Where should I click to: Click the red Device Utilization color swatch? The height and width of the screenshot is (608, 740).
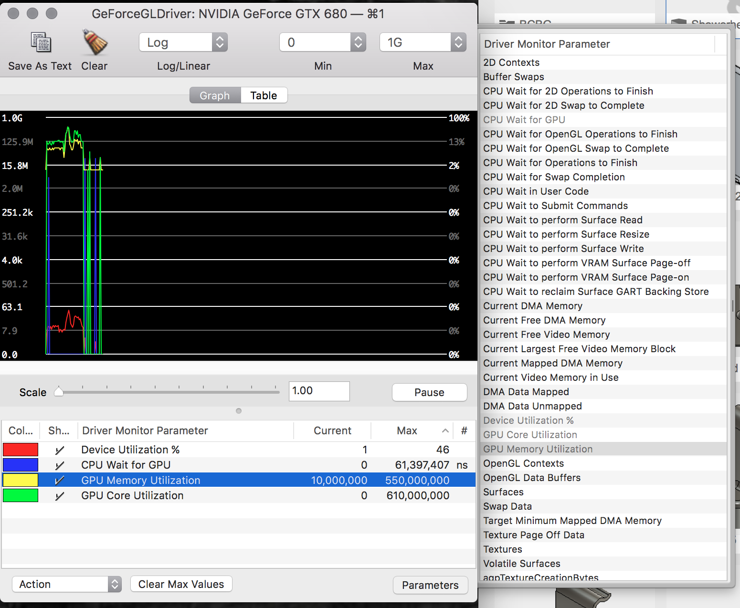[x=21, y=450]
